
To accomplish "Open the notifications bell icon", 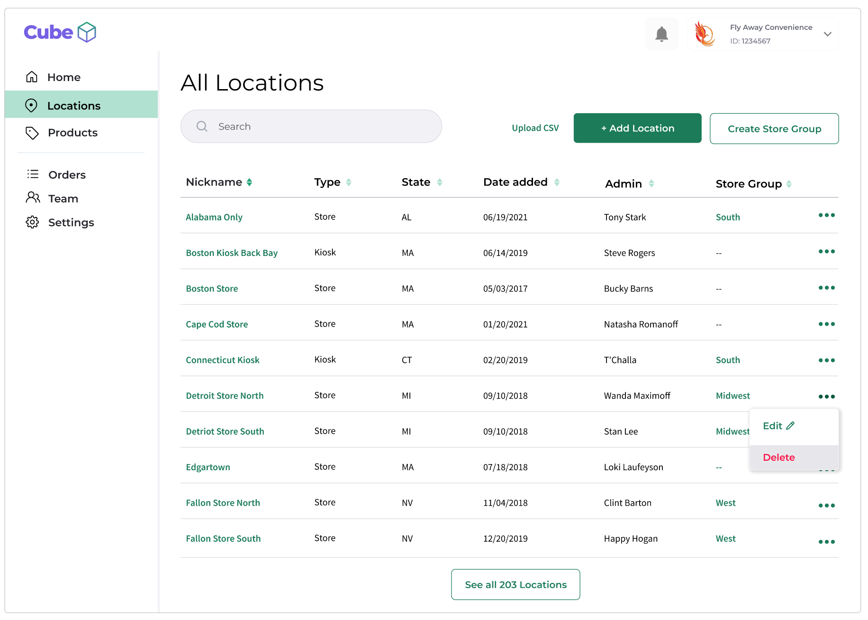I will [x=661, y=34].
